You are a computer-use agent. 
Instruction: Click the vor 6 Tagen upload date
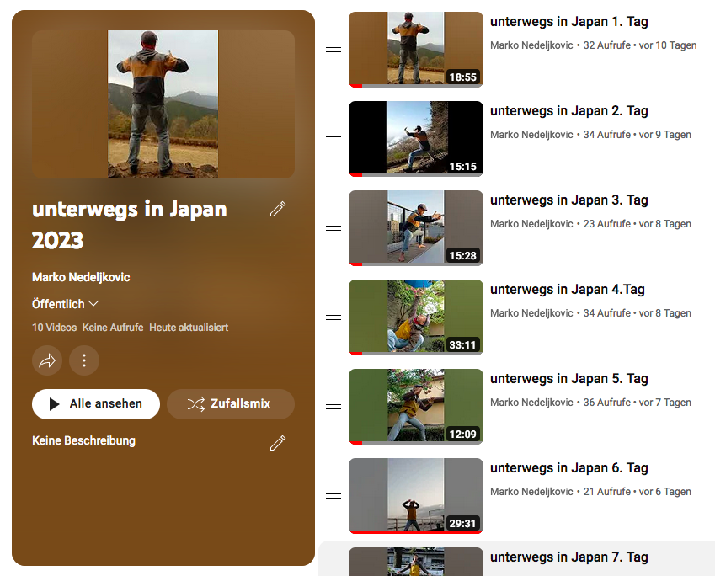(664, 492)
